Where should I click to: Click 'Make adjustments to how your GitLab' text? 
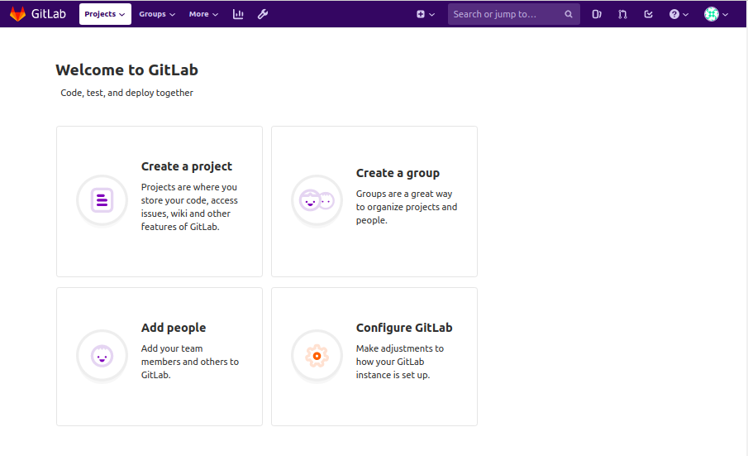pos(400,362)
